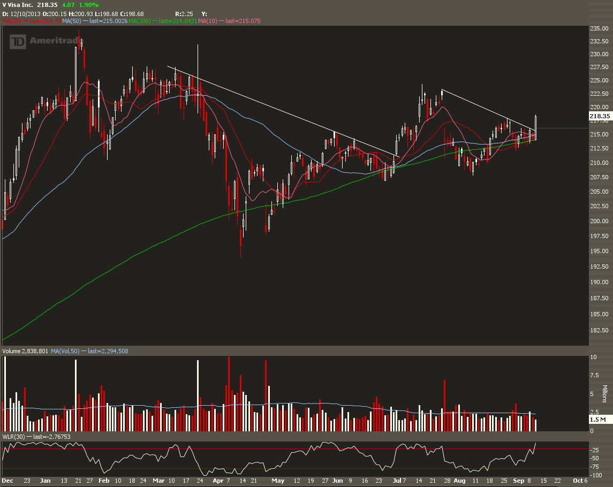
Task: Select the MA(20) indicator legend
Action: pos(31,21)
